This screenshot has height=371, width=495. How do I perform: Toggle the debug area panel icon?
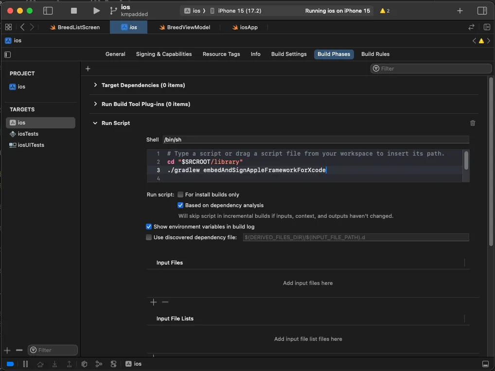[x=486, y=364]
